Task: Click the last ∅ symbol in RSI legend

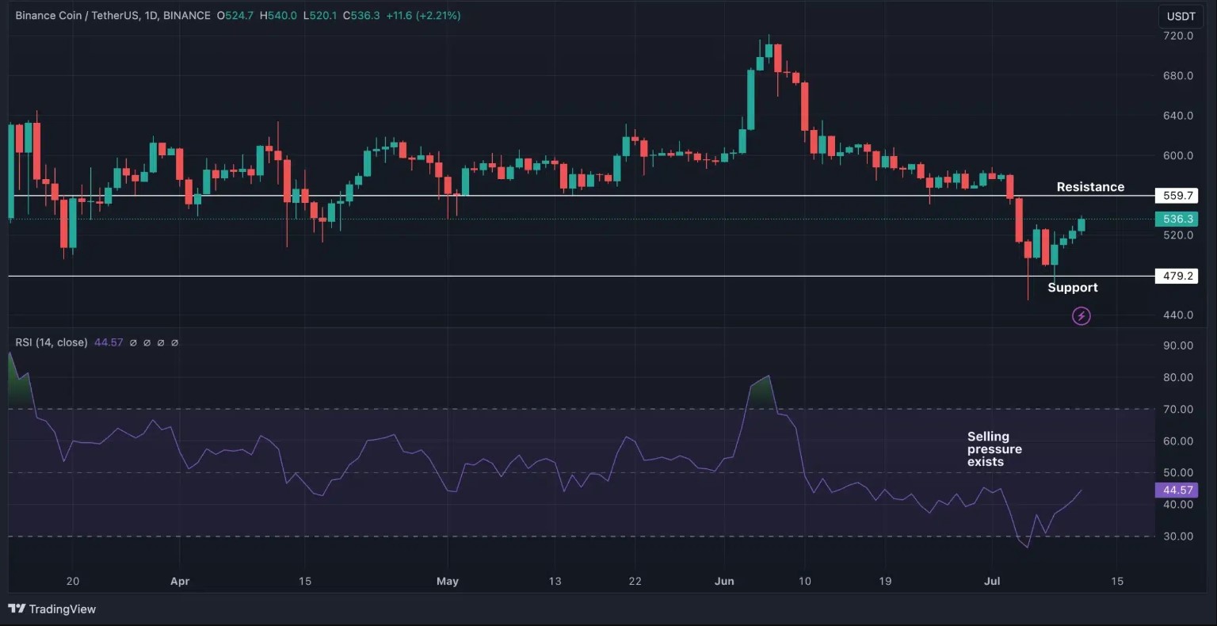Action: click(x=175, y=342)
